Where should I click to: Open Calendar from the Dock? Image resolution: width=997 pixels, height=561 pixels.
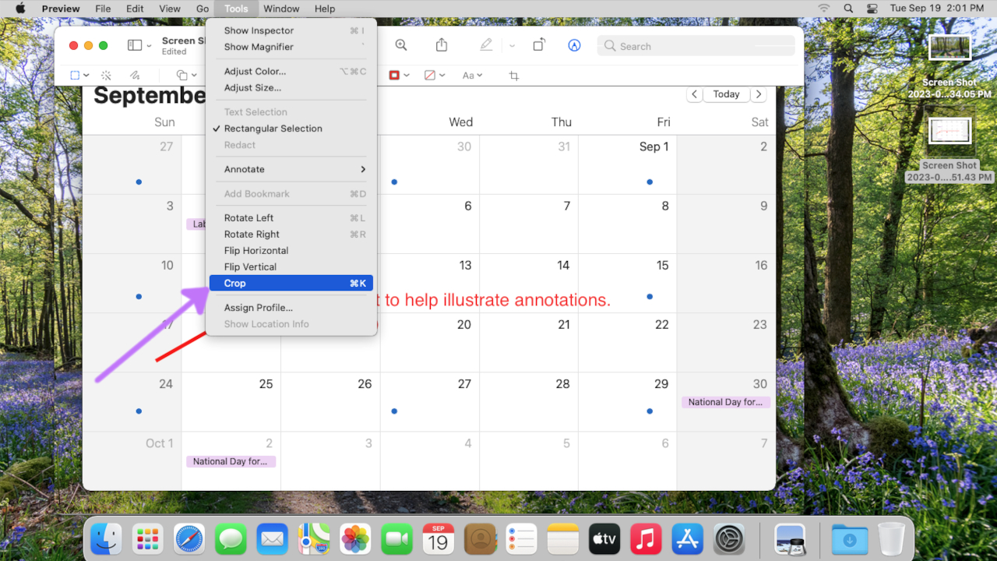[438, 538]
